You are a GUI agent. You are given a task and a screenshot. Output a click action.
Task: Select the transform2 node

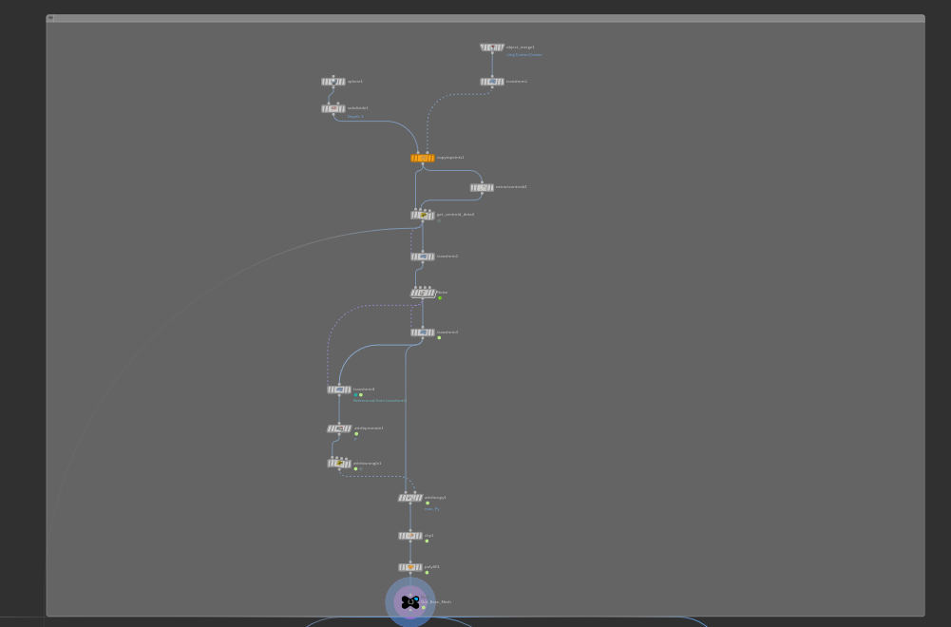point(422,256)
